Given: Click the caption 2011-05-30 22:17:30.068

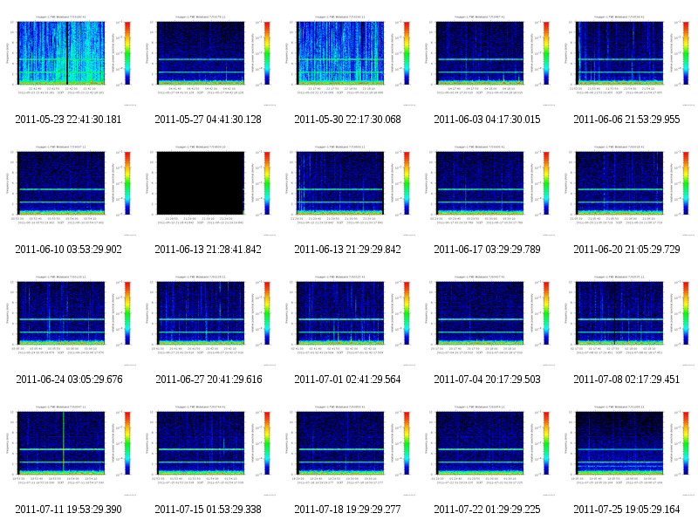Looking at the screenshot, I should point(347,120).
